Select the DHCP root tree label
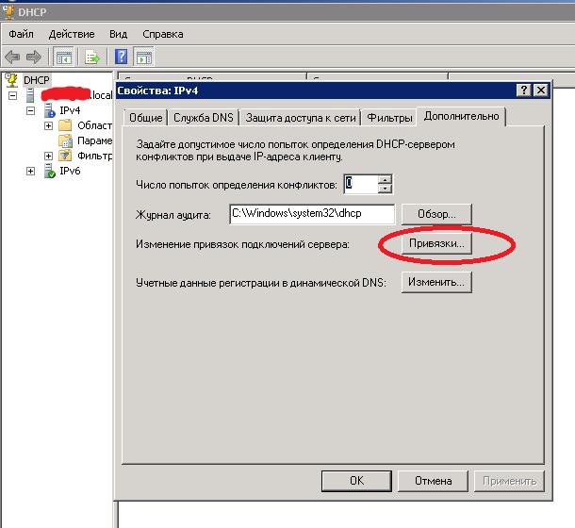 coord(37,80)
